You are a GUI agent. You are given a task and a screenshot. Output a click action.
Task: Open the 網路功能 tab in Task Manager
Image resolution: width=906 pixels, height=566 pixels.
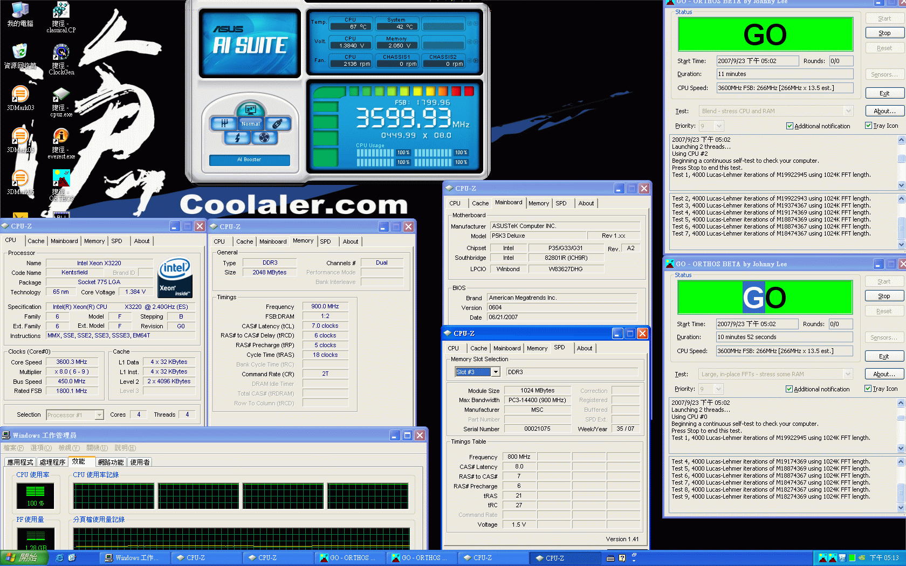[111, 463]
